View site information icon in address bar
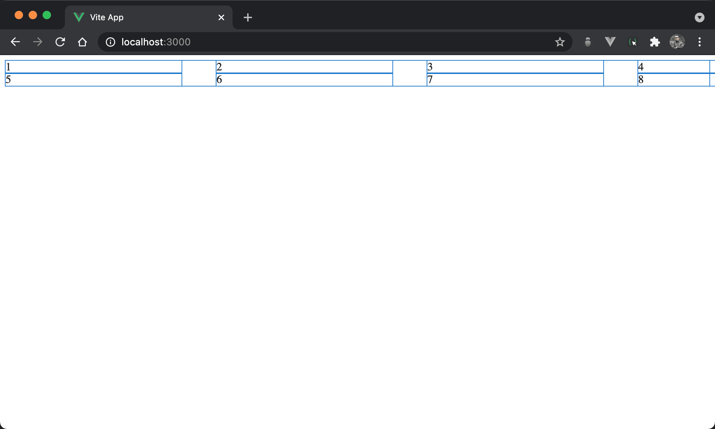The height and width of the screenshot is (429, 715). coord(110,42)
